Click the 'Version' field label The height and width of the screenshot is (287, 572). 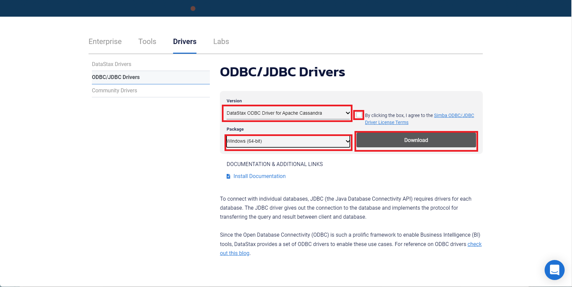click(x=234, y=101)
